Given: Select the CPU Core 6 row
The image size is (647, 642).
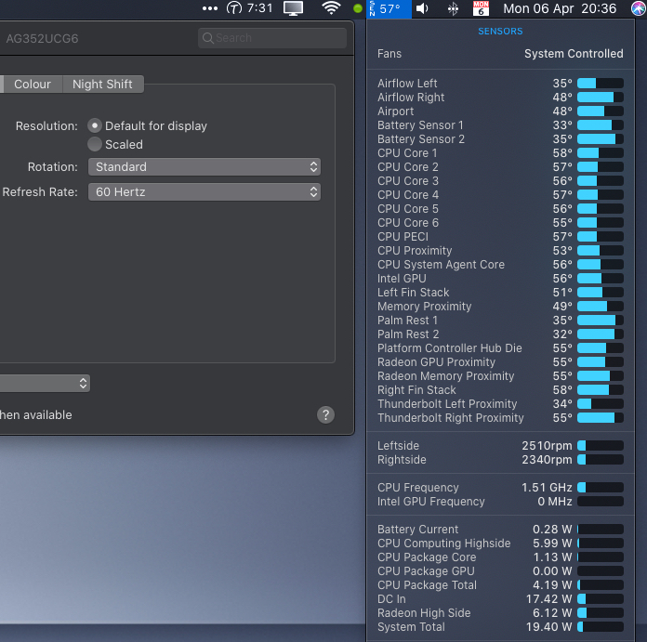Looking at the screenshot, I should (x=500, y=223).
